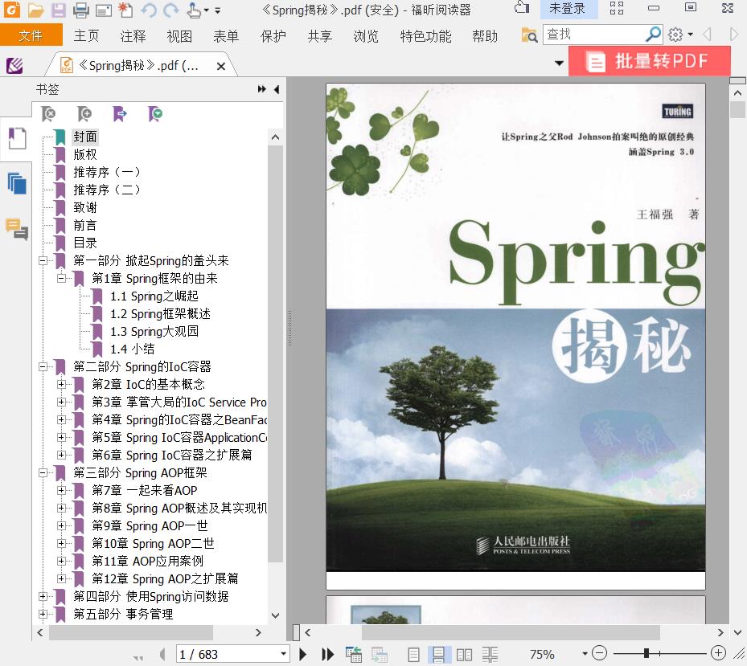Open the page number dropdown arrow
Viewport: 747px width, 666px height.
283,654
